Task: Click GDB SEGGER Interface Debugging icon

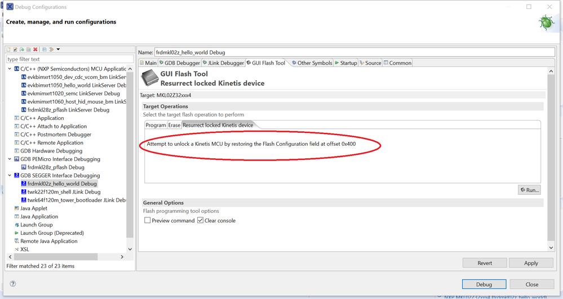Action: point(16,176)
